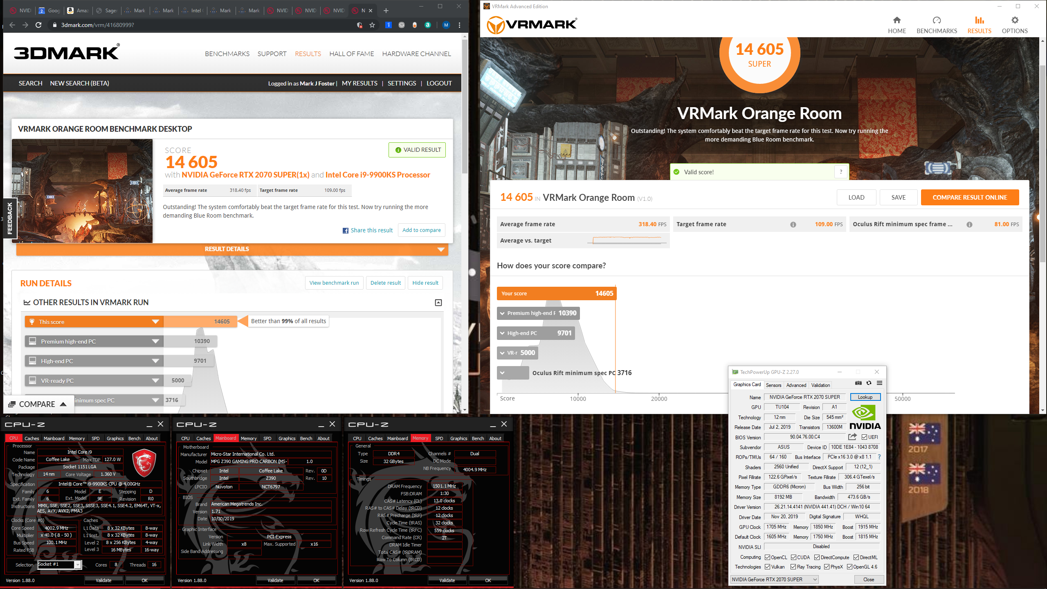Image resolution: width=1047 pixels, height=589 pixels.
Task: Click SAVE button in VRMark
Action: tap(899, 198)
